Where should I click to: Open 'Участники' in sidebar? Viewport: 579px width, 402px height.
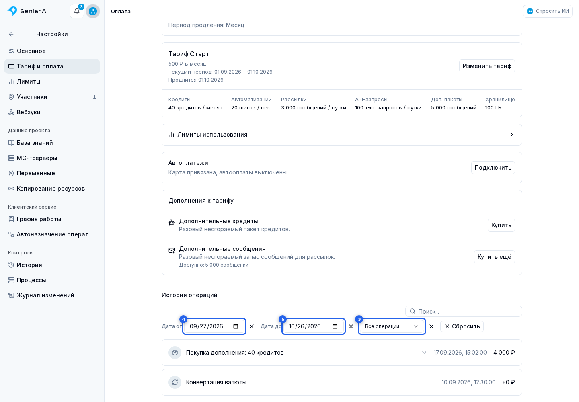52,97
